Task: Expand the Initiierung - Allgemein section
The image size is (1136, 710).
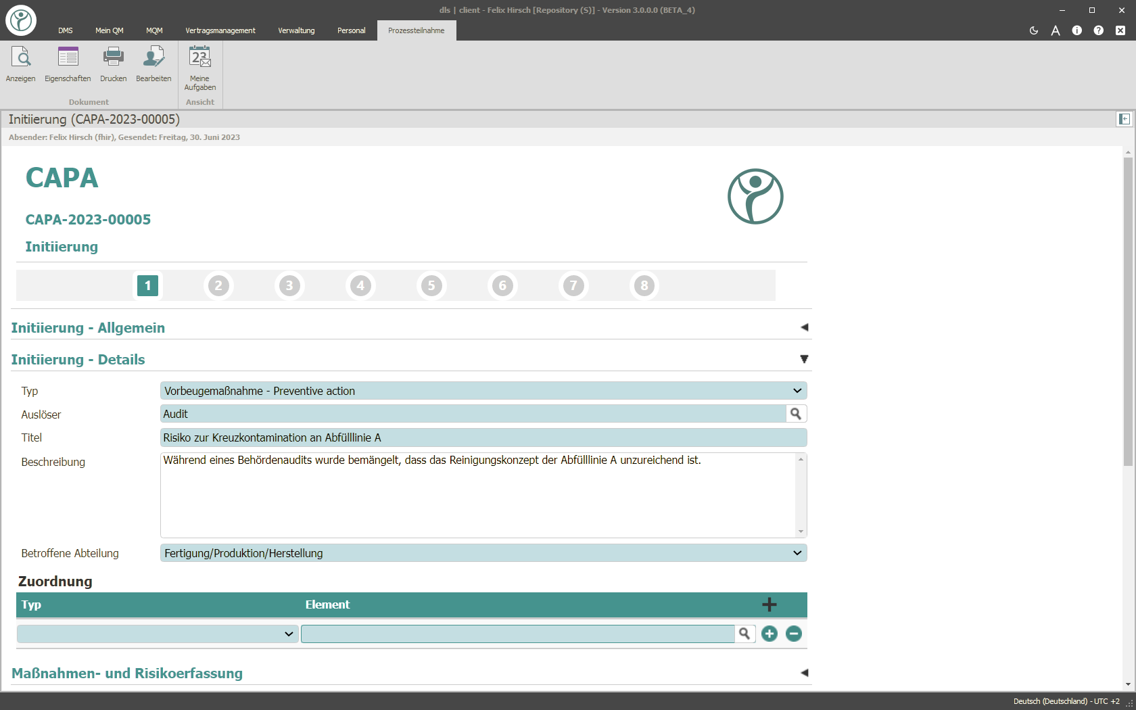Action: 803,327
